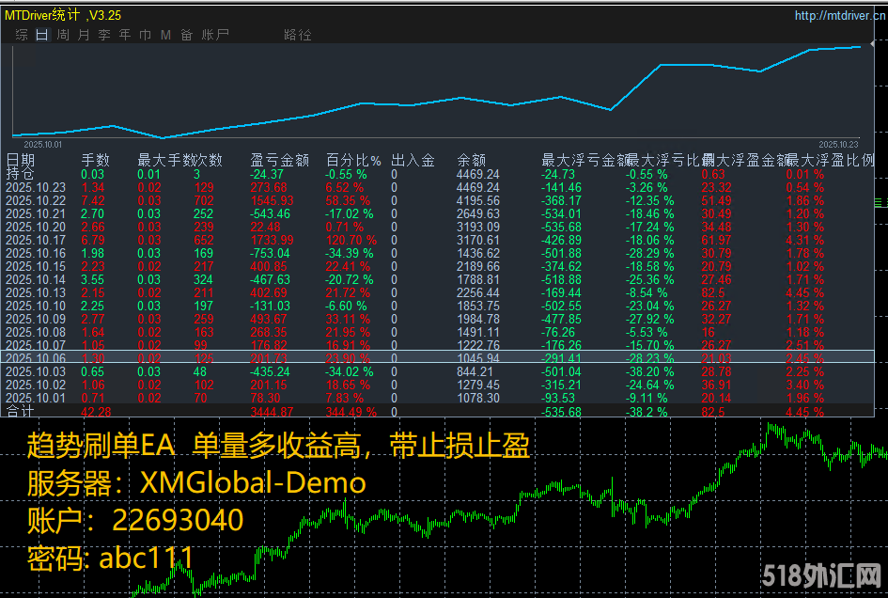Switch to the 综 summary tab
The height and width of the screenshot is (598, 888).
pos(22,35)
